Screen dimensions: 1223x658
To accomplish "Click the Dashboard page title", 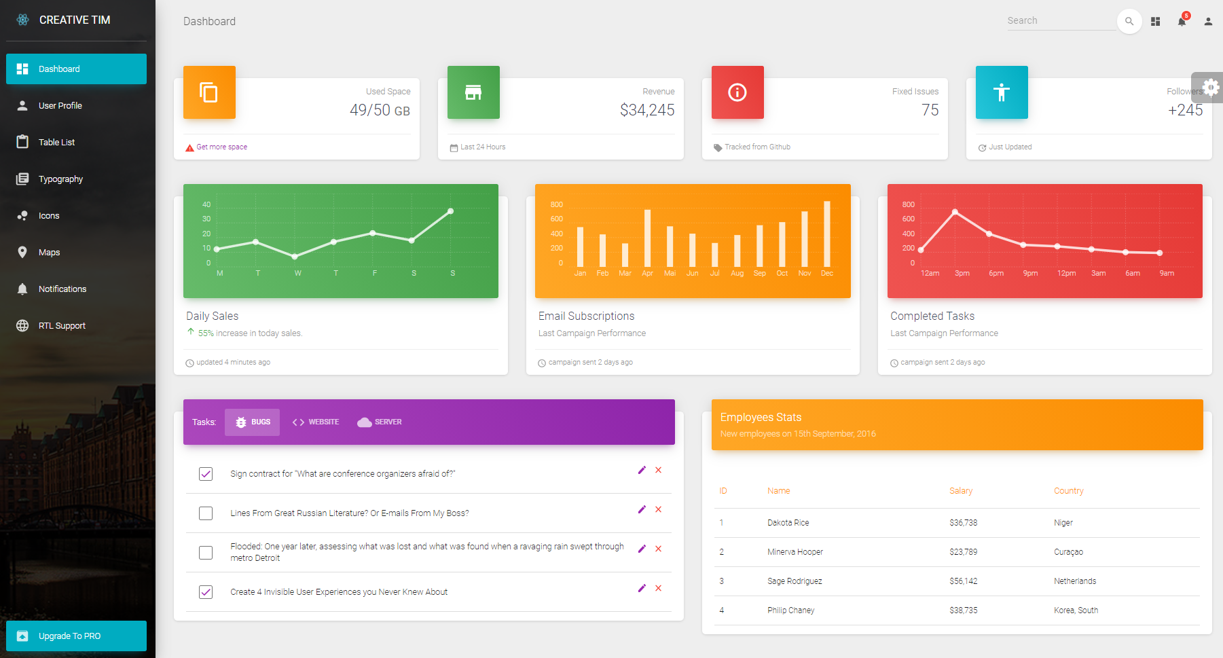I will 209,21.
